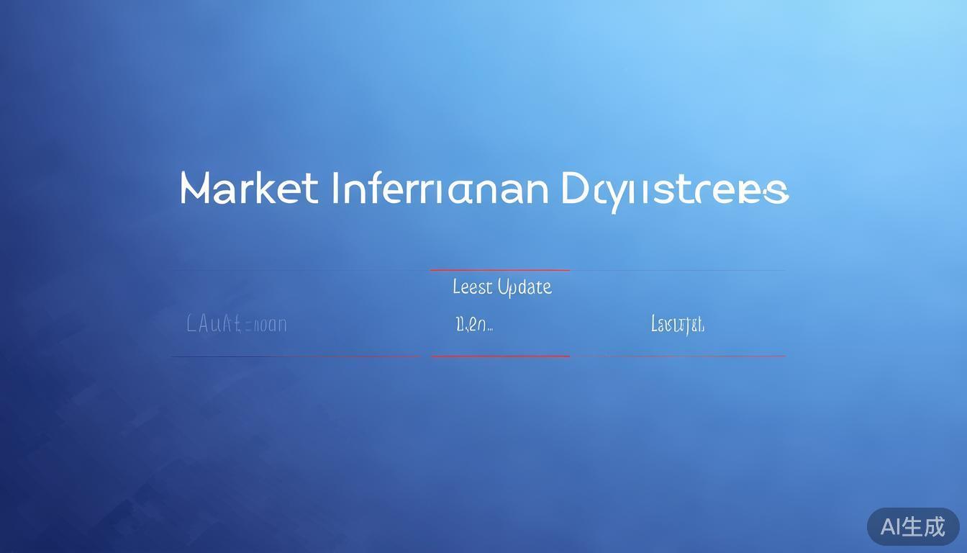Select the faded "LAuAt" item on the left
The image size is (967, 553).
tap(236, 324)
